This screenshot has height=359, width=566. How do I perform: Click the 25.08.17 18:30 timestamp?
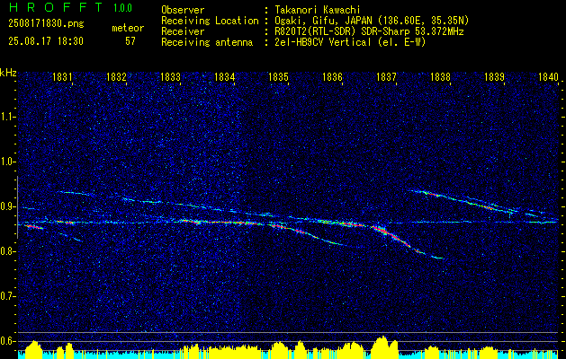click(x=46, y=41)
